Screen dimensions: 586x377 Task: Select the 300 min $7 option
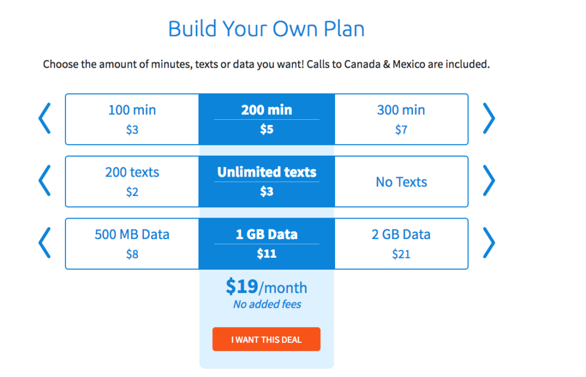point(401,119)
